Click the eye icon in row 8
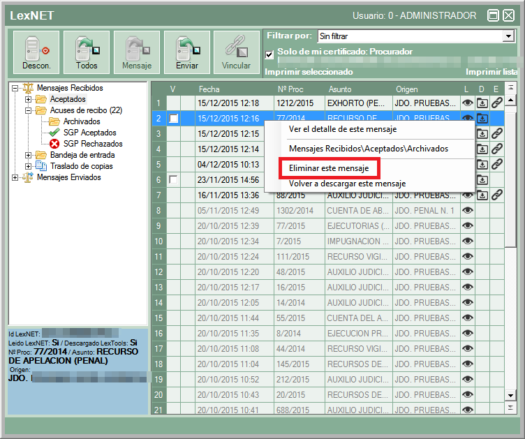The width and height of the screenshot is (525, 439). coord(468,210)
